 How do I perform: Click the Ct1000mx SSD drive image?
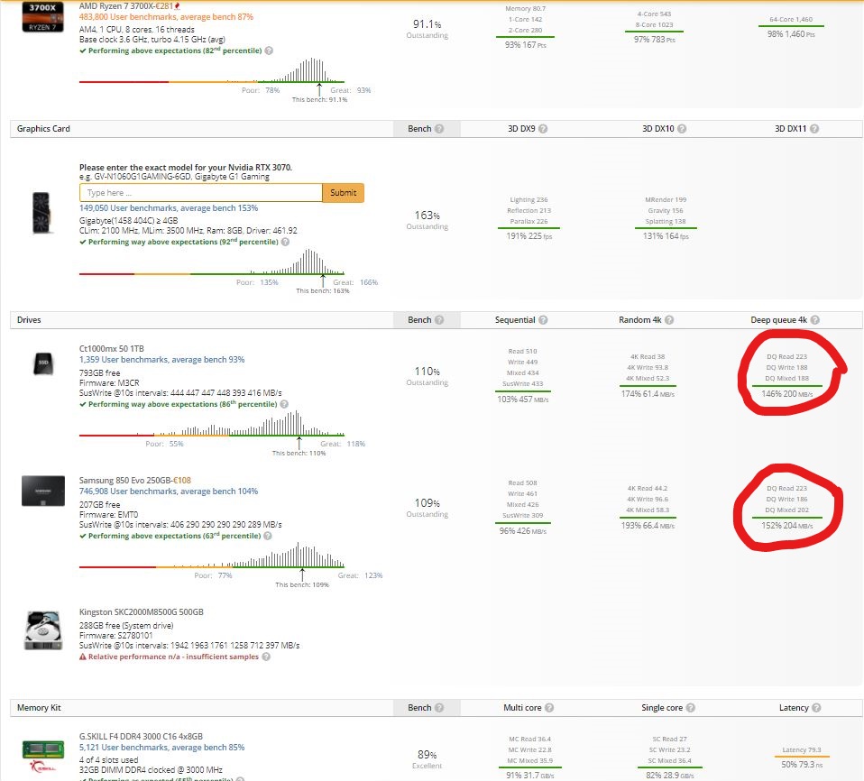click(43, 363)
